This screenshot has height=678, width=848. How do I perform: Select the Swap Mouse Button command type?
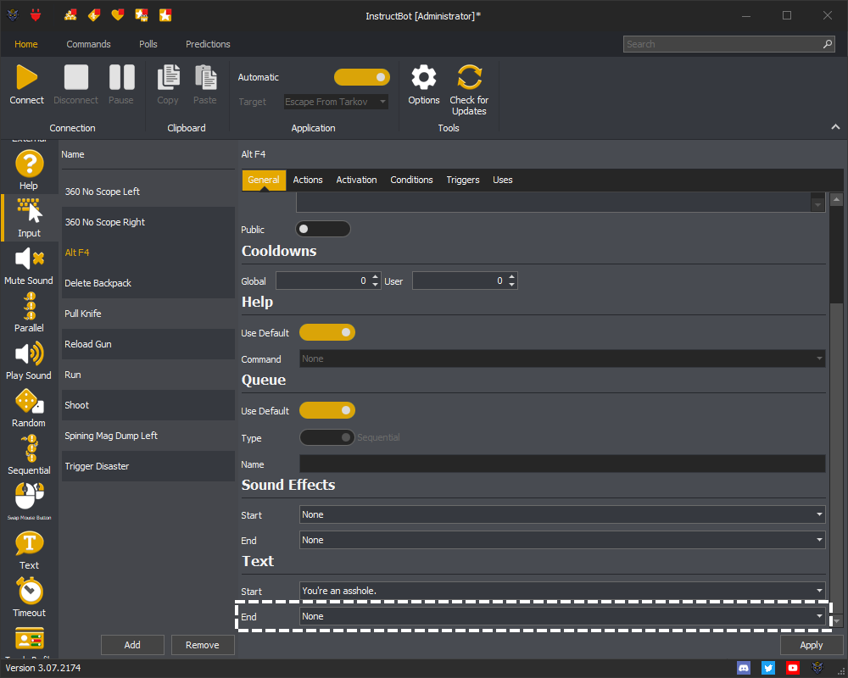[x=29, y=502]
